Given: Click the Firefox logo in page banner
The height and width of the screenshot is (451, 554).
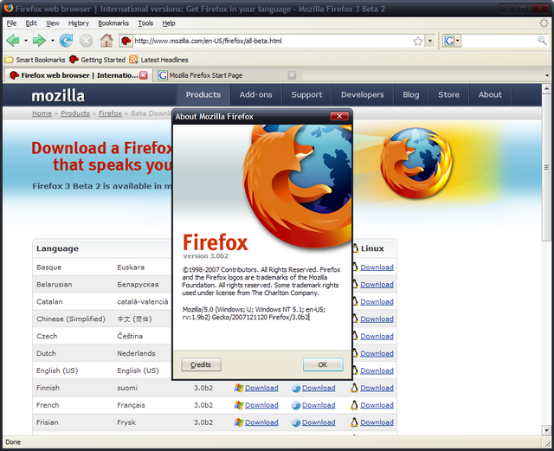Looking at the screenshot, I should click(416, 163).
